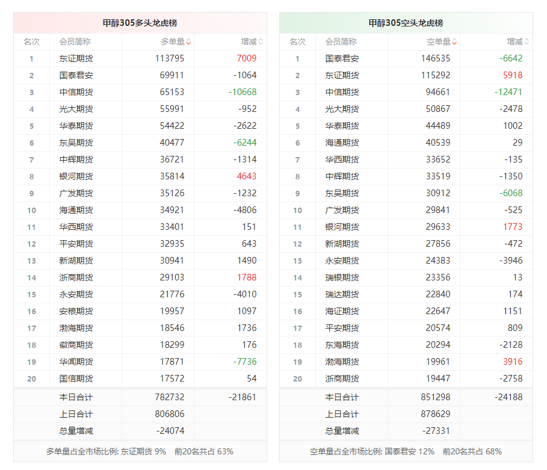Click sort icon beside 空单量 header

[x=454, y=42]
